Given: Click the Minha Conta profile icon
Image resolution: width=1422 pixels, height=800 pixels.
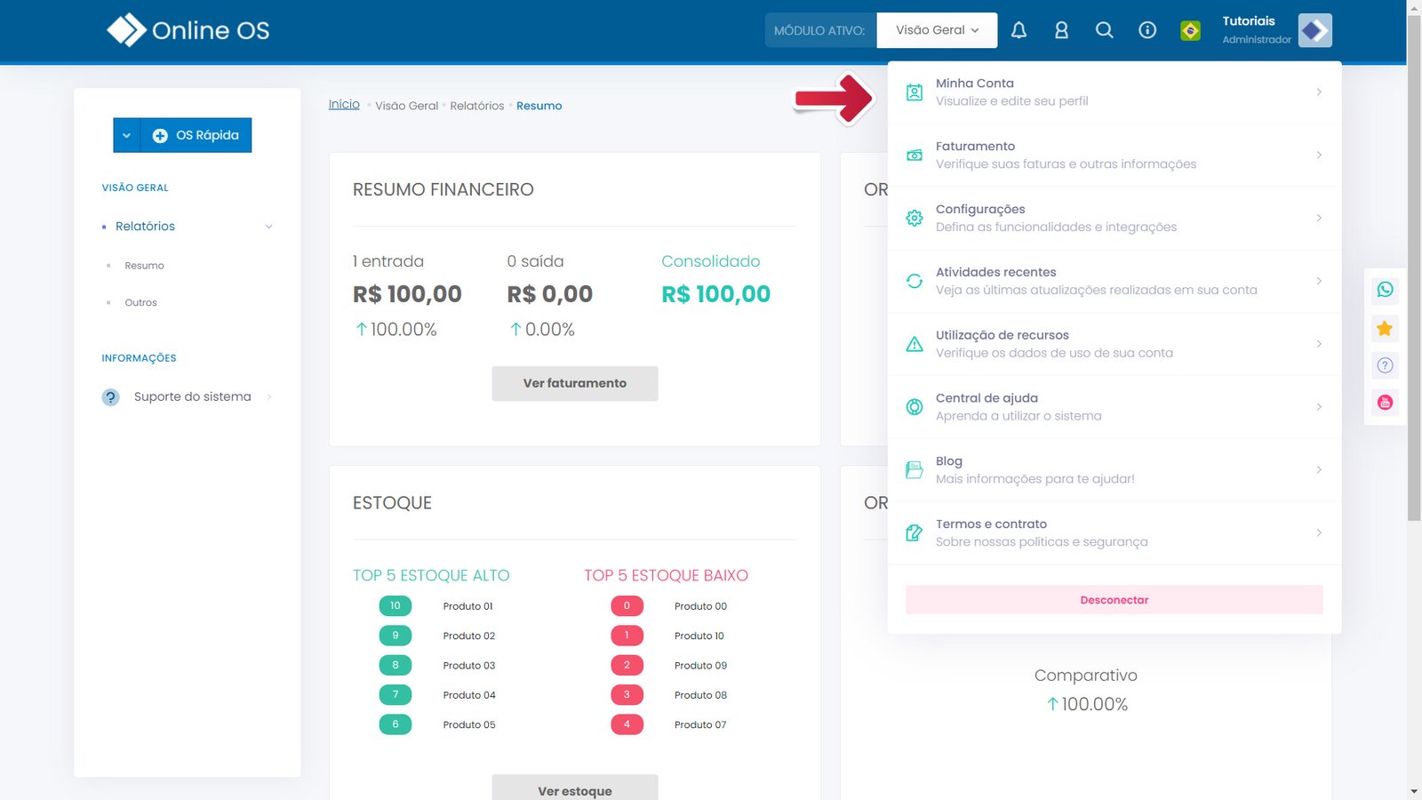Looking at the screenshot, I should [914, 92].
